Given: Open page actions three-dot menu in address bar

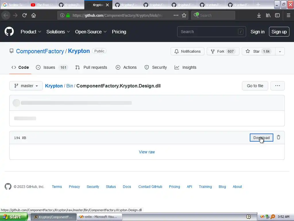Looking at the screenshot, I should [176, 15].
